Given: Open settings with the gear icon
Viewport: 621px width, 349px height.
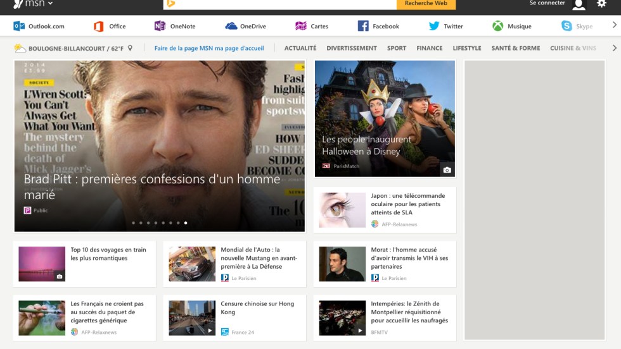Looking at the screenshot, I should click(x=601, y=4).
